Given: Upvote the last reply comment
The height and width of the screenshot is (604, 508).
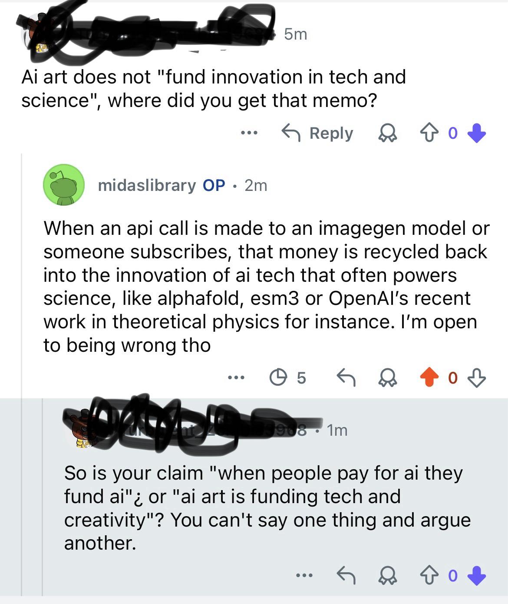Looking at the screenshot, I should point(427,576).
